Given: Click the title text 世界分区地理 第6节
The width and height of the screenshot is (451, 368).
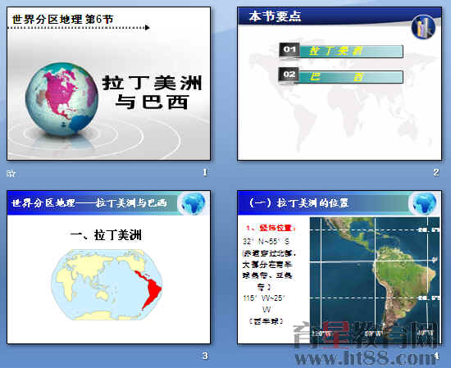Looking at the screenshot, I should coord(62,20).
